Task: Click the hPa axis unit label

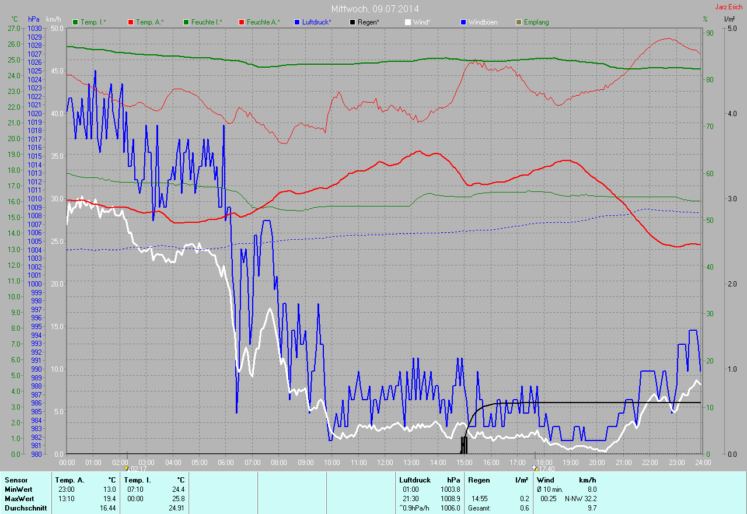Action: tap(33, 19)
